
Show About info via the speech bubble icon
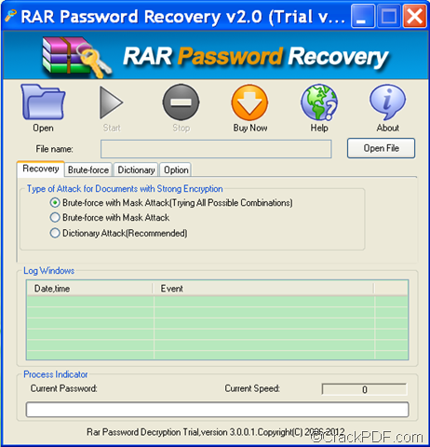pyautogui.click(x=387, y=102)
